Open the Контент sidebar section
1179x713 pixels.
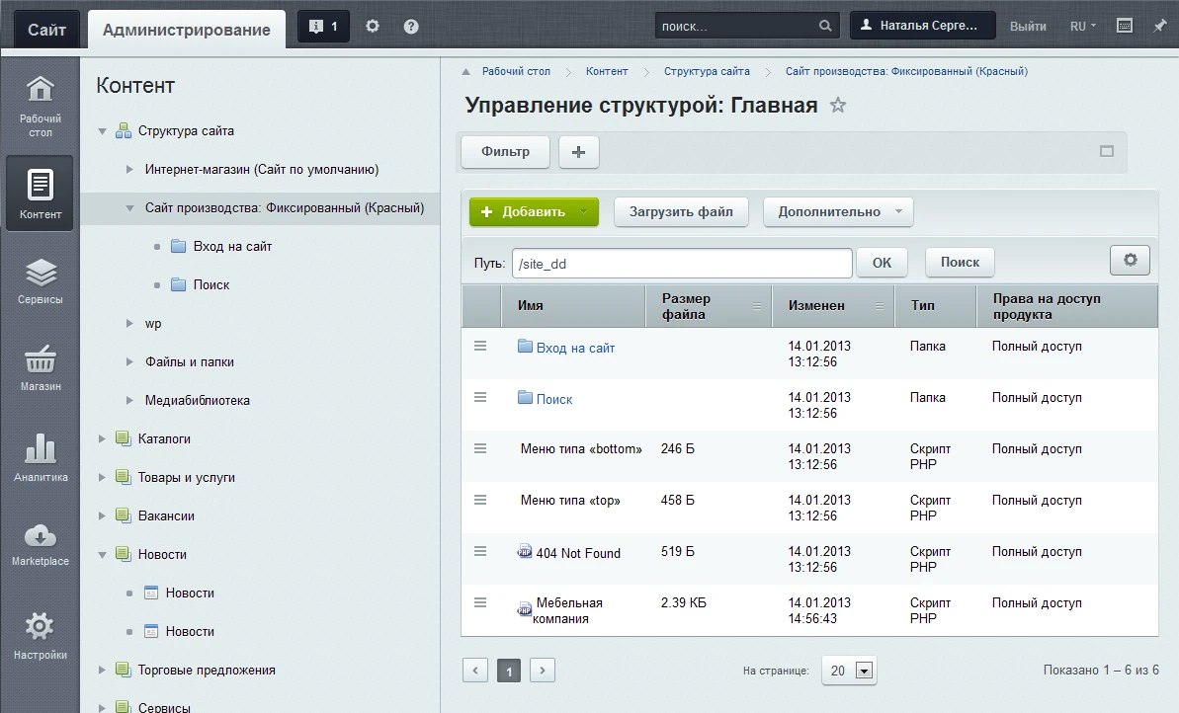[x=40, y=194]
